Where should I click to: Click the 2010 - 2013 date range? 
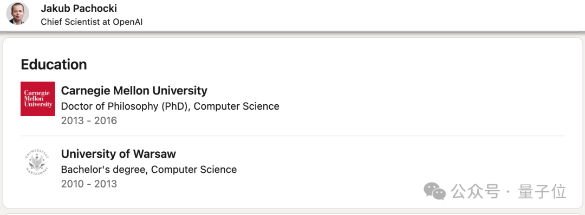89,184
